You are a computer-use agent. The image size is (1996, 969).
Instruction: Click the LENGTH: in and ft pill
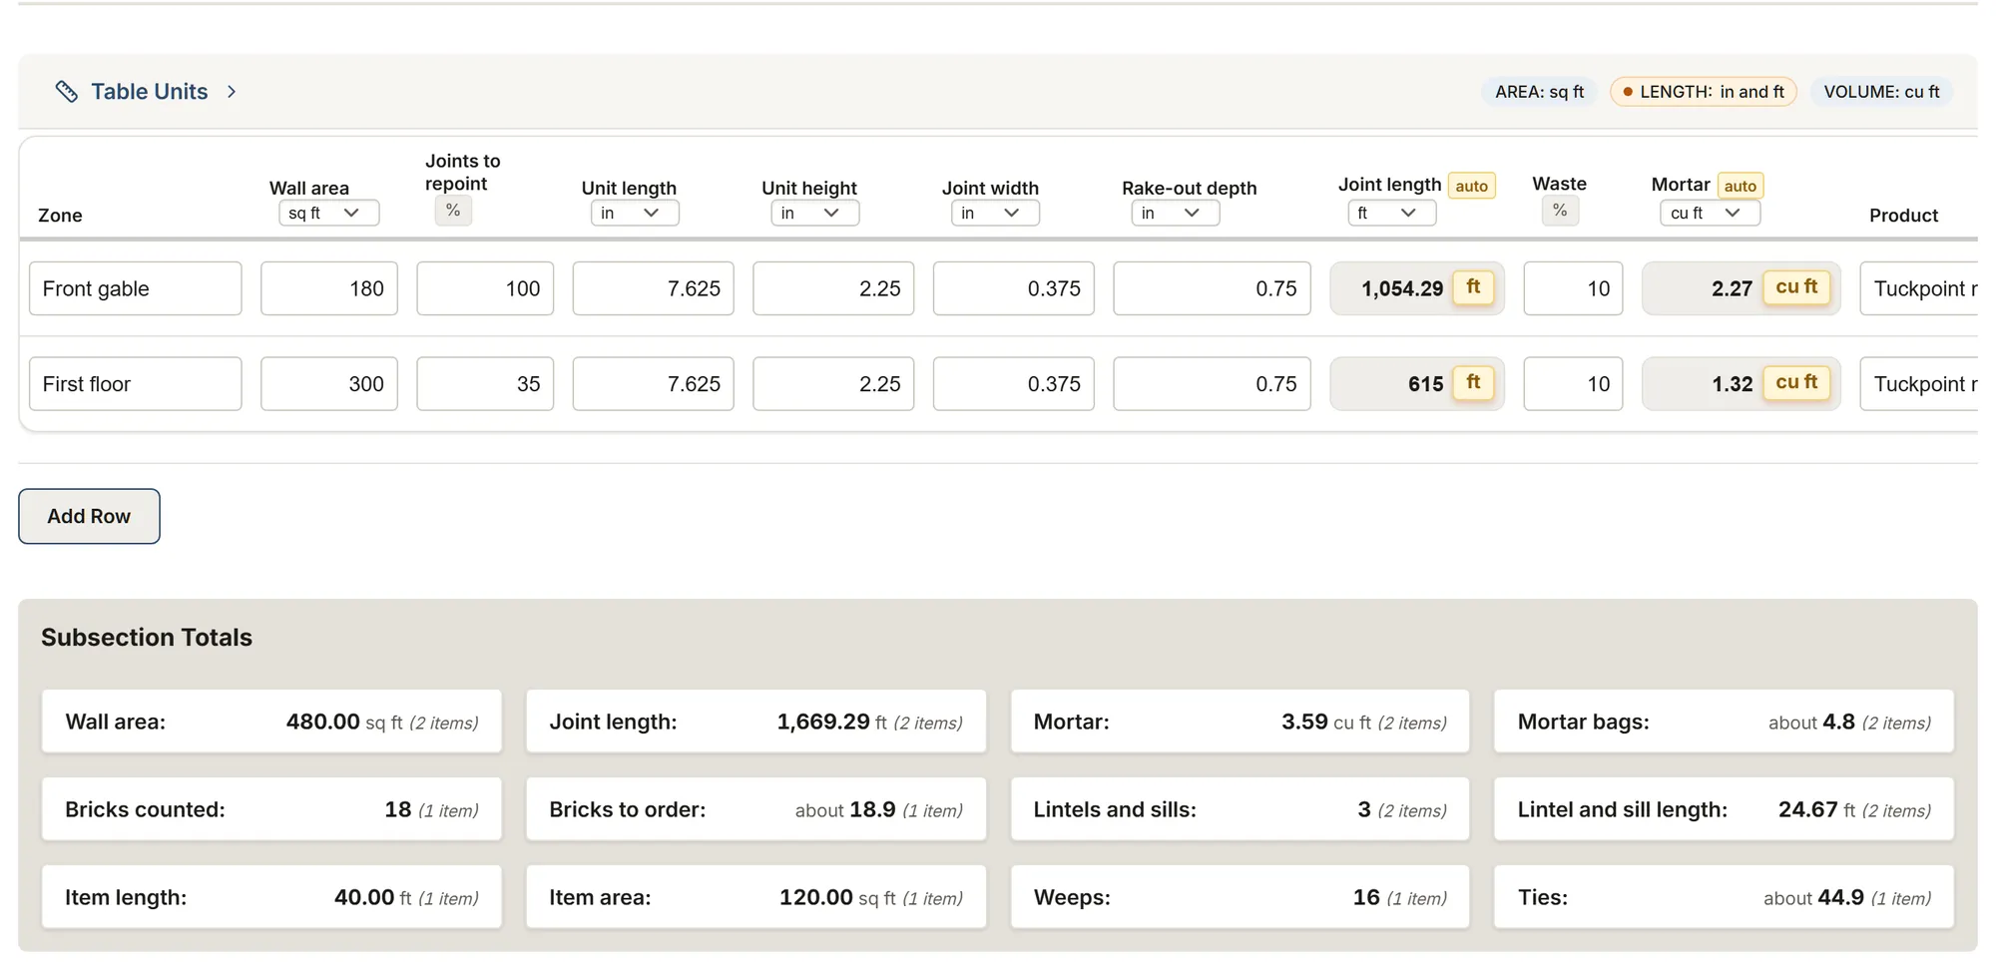tap(1703, 92)
